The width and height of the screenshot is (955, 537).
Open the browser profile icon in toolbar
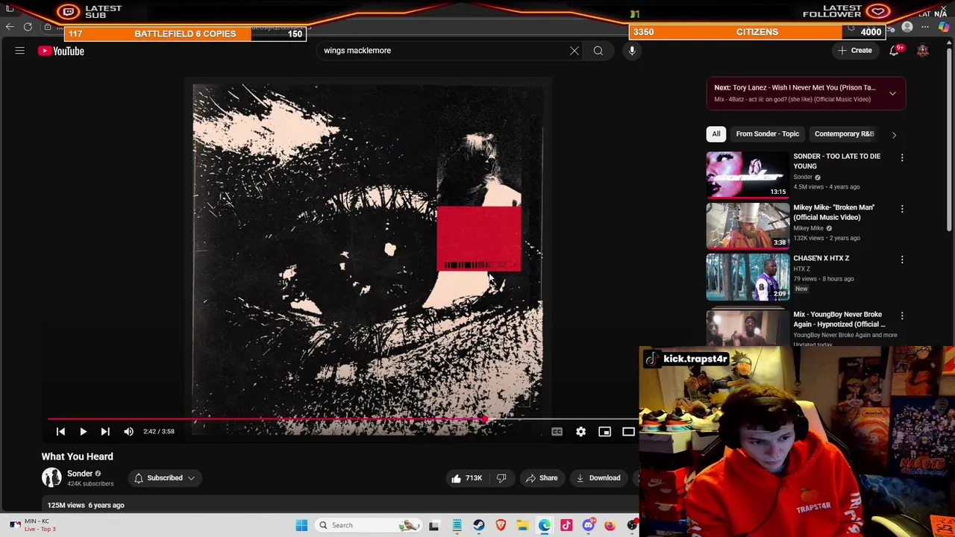pyautogui.click(x=907, y=27)
